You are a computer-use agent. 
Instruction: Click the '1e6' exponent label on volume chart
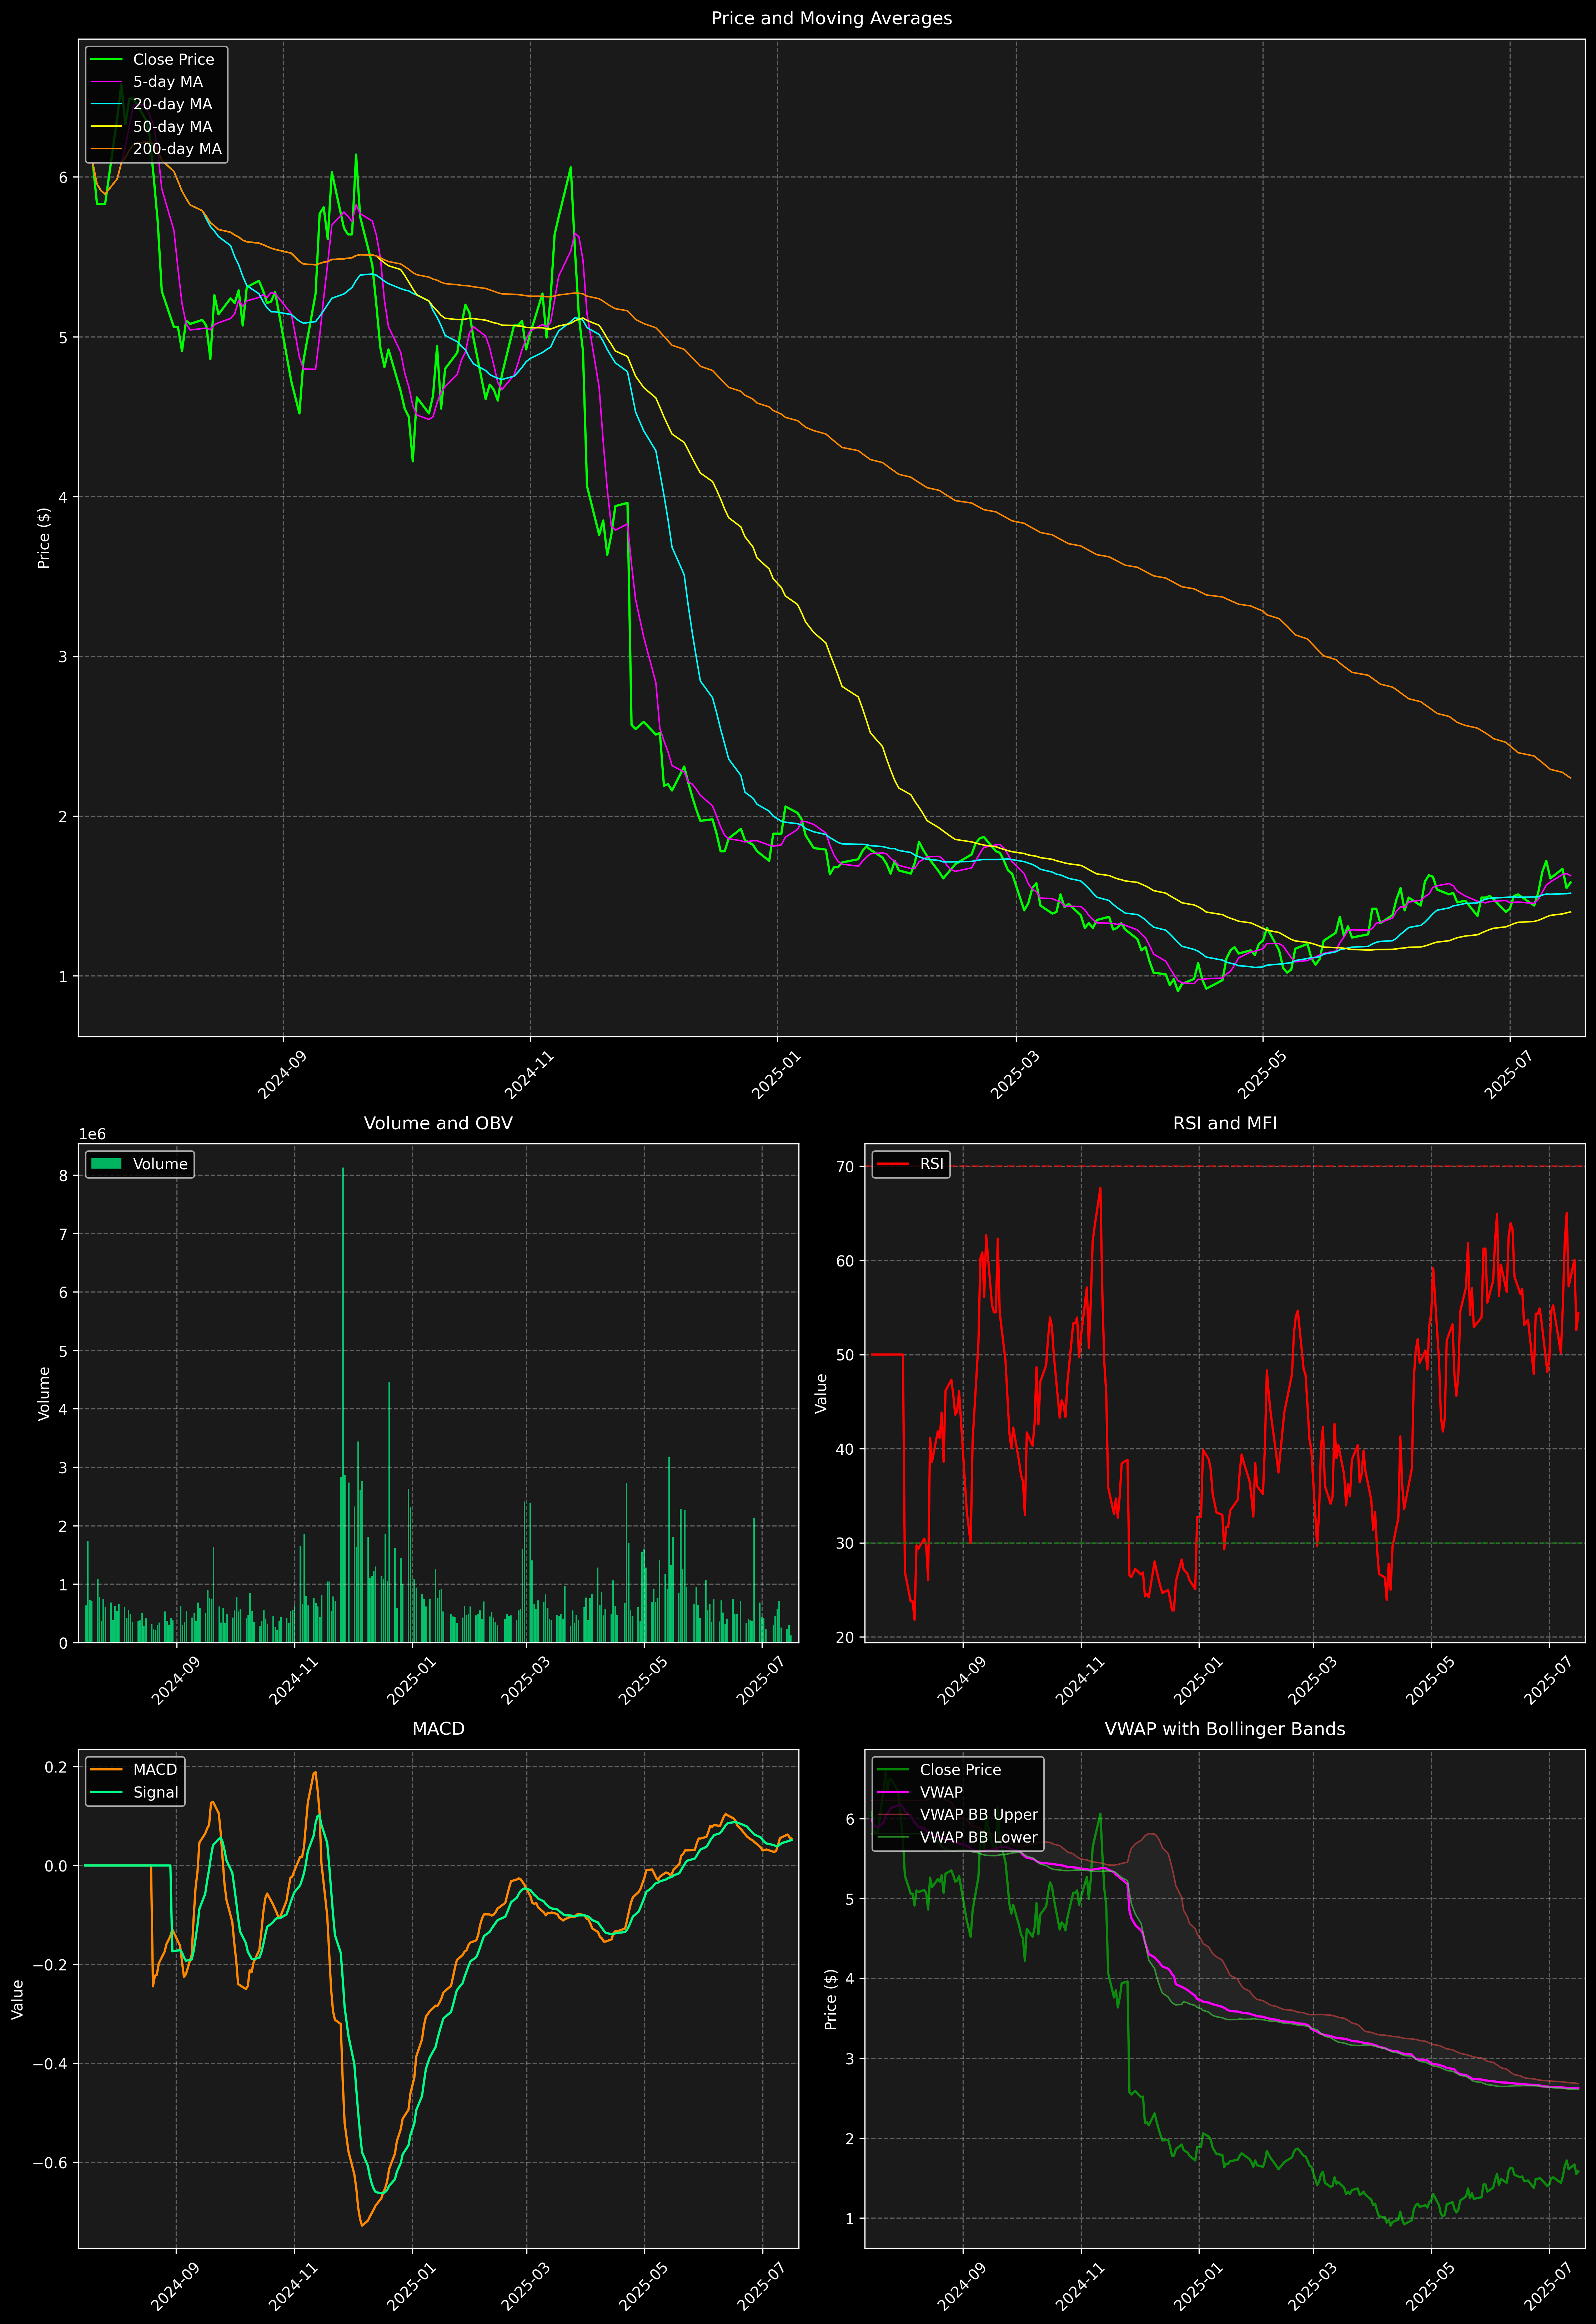coord(92,1135)
